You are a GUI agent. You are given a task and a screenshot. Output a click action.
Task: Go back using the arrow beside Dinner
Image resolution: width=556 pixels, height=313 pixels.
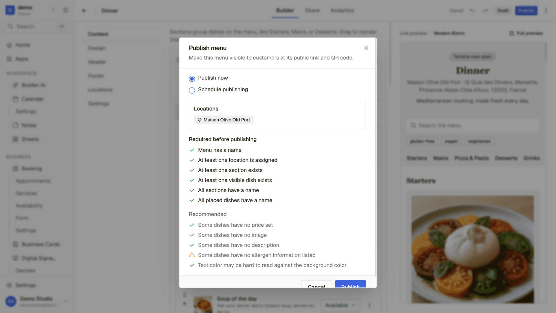click(84, 11)
